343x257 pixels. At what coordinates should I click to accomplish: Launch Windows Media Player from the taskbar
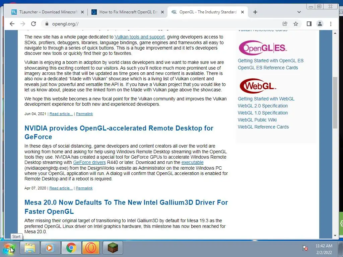click(x=50, y=248)
